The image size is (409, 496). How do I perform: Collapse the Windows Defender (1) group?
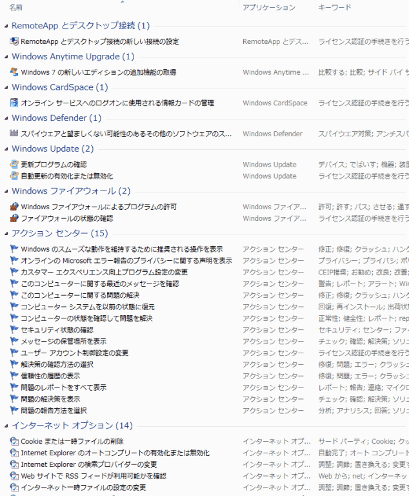point(6,118)
